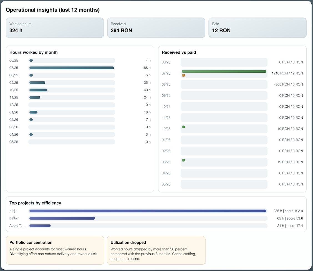Click the 01/26 hours worked bar

[33, 112]
